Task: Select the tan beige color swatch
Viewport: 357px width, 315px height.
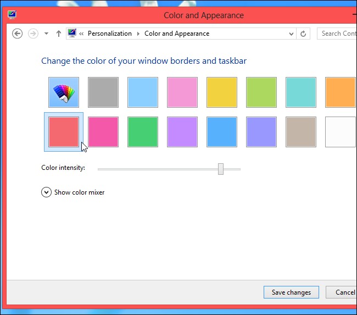Action: (x=301, y=132)
